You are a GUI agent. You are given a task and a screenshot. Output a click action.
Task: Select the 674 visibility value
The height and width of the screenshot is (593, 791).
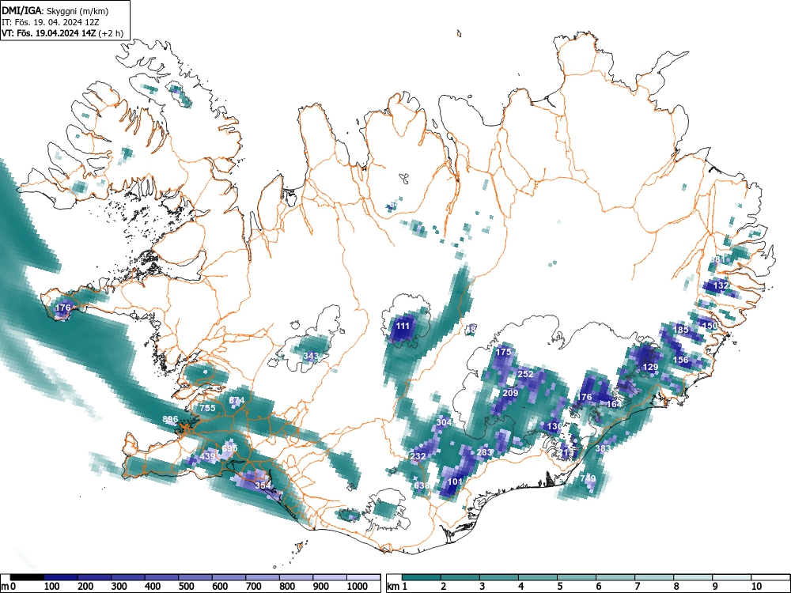[237, 400]
